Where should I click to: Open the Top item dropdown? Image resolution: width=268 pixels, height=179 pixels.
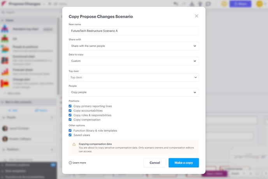[134, 77]
